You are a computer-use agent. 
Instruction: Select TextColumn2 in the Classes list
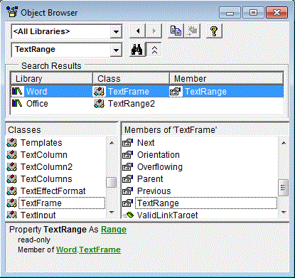(x=46, y=167)
